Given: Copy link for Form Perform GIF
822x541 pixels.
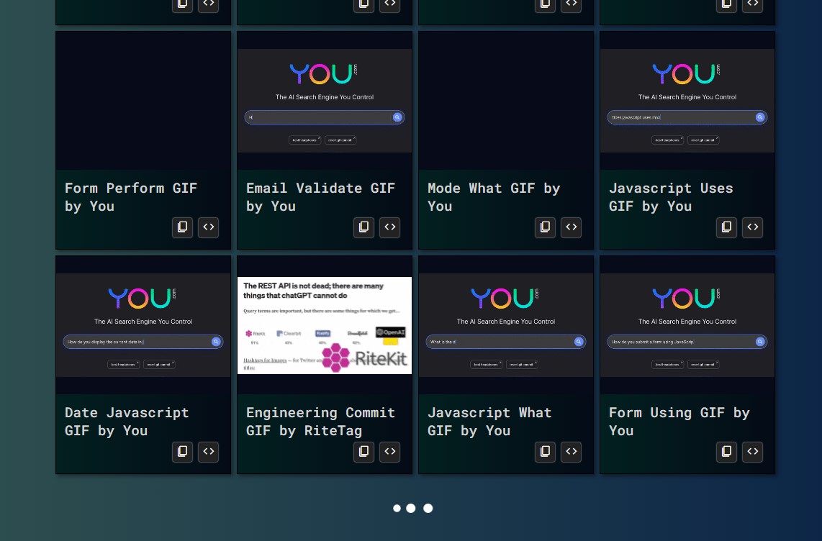Looking at the screenshot, I should (x=182, y=227).
